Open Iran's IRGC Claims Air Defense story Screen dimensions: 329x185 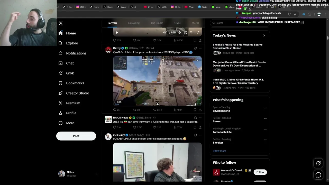pos(240,84)
